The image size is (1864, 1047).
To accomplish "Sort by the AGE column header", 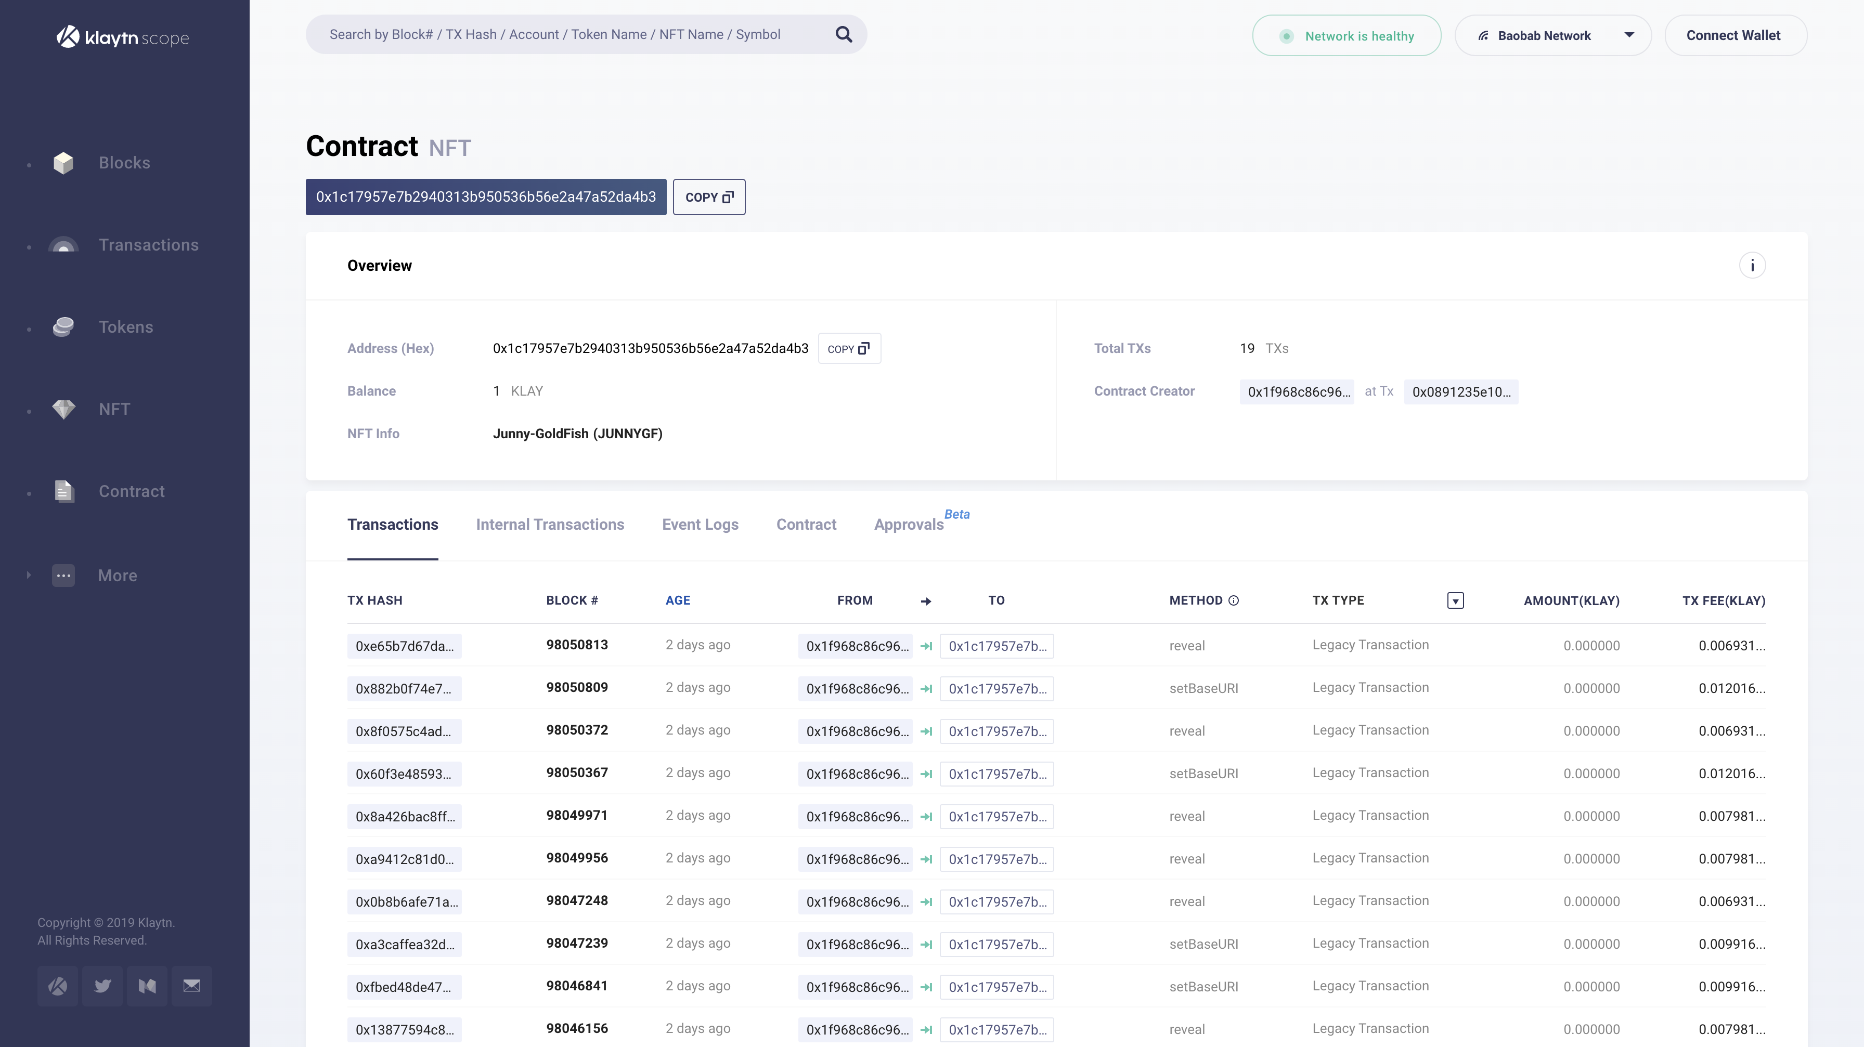I will [677, 600].
